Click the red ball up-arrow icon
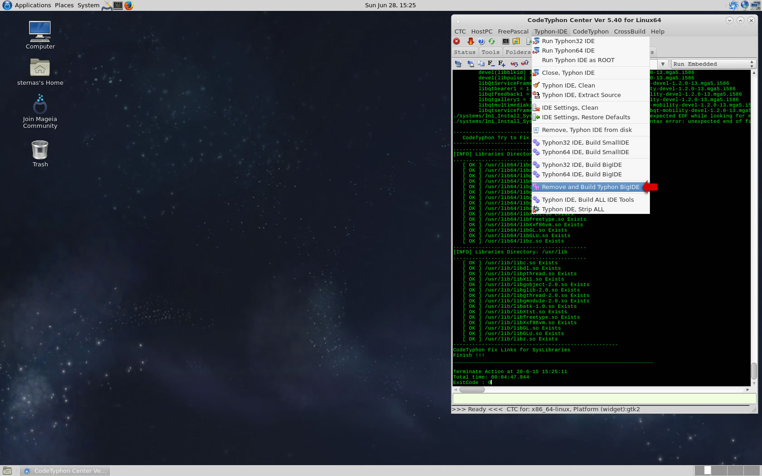Screen dimensions: 762x476 525,63
